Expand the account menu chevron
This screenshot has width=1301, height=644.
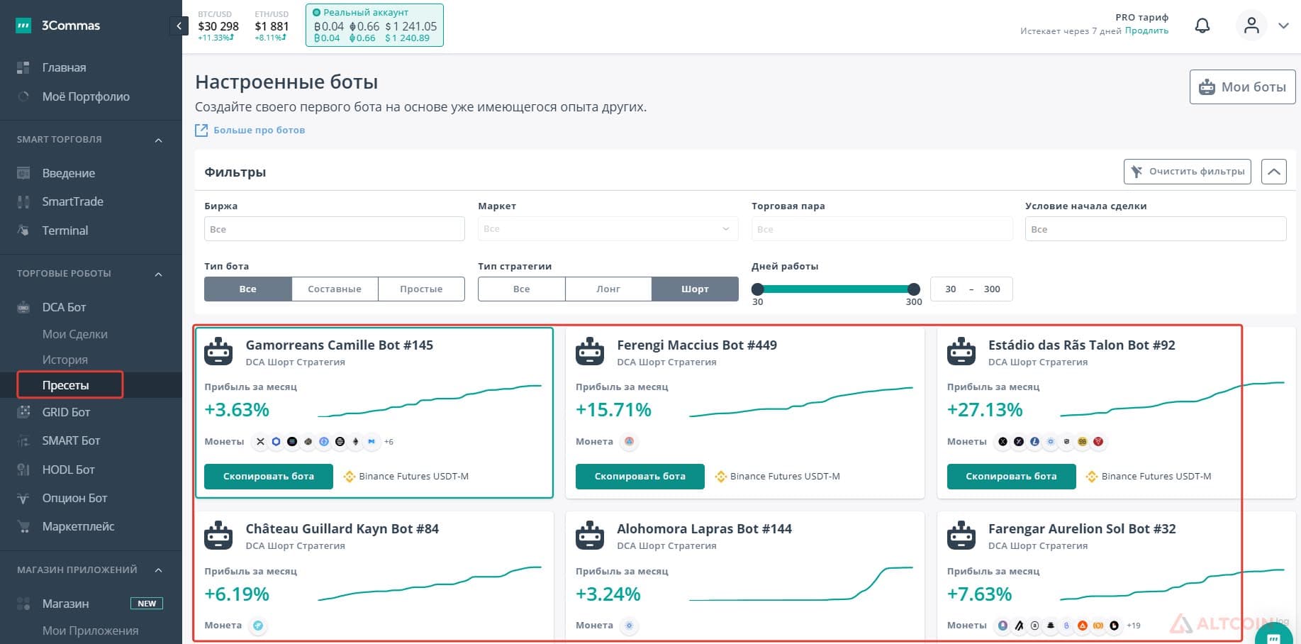click(x=1283, y=26)
